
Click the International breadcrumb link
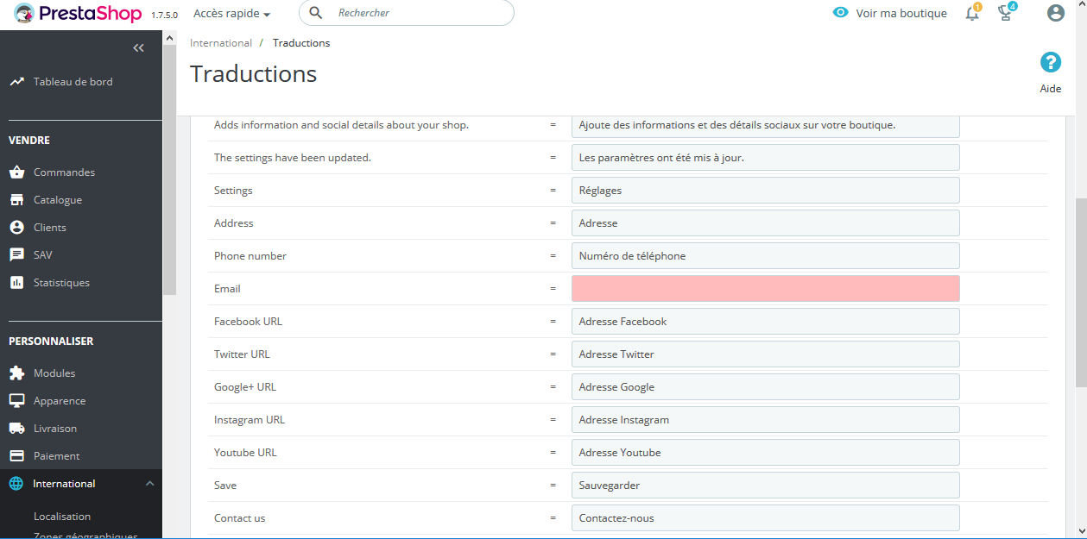point(221,43)
